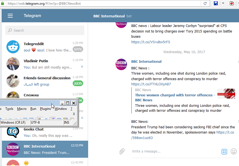Click the Friends General discussion avatar
The height and width of the screenshot is (166, 239).
coord(13,81)
